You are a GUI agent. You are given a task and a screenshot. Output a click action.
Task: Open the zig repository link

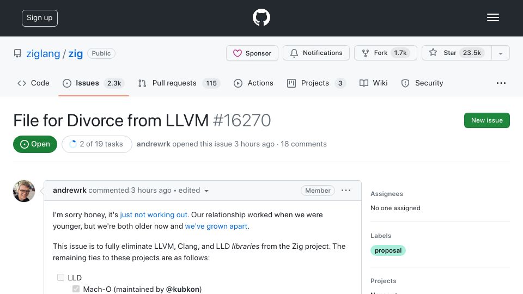coord(75,53)
